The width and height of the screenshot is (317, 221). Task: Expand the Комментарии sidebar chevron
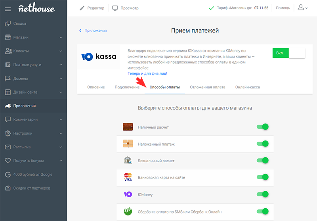(61, 119)
